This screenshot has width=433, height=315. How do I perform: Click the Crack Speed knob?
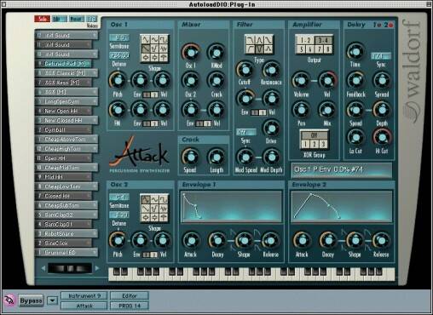point(190,157)
